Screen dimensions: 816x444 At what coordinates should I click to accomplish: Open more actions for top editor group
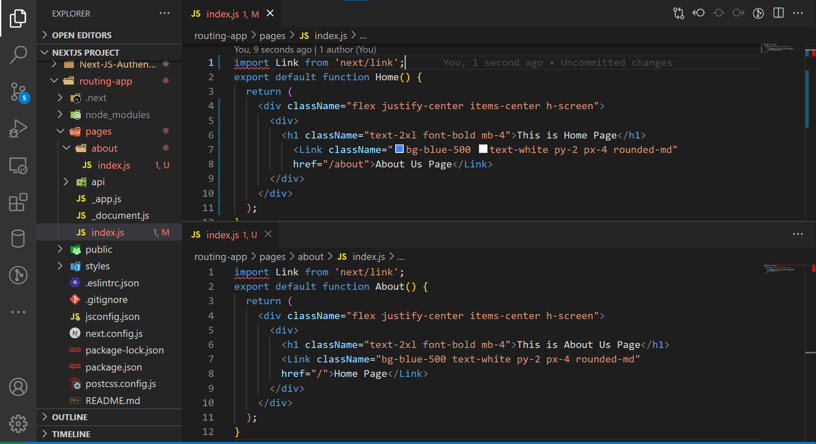(798, 13)
